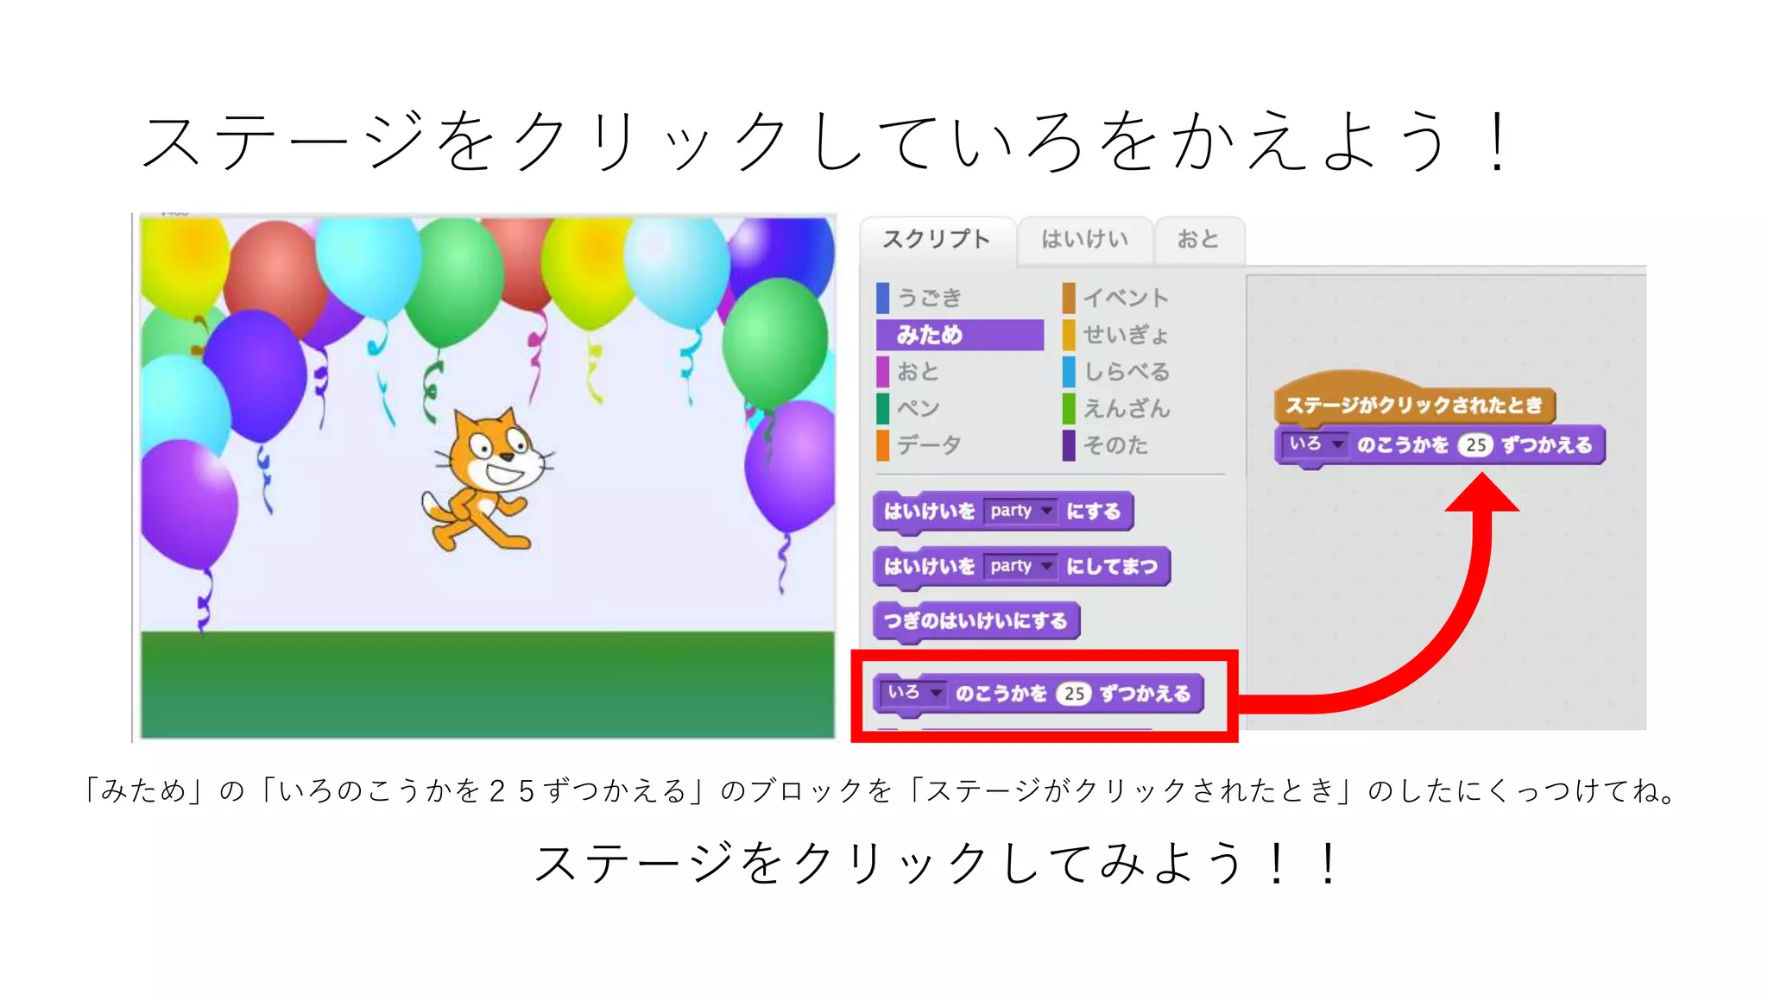
Task: Open party dropdown in にしてまつ block
Action: pos(1020,566)
